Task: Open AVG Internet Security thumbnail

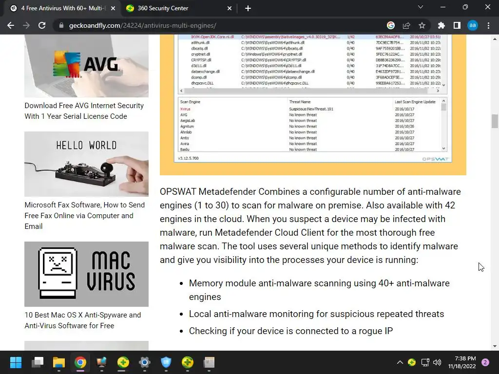Action: pyautogui.click(x=86, y=66)
